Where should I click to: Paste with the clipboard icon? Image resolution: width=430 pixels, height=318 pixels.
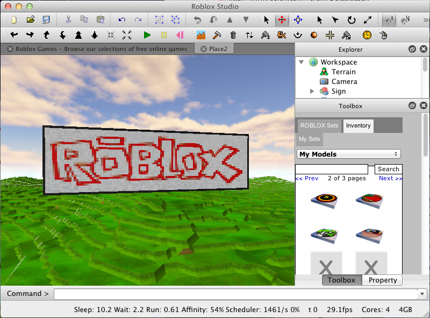click(x=101, y=19)
